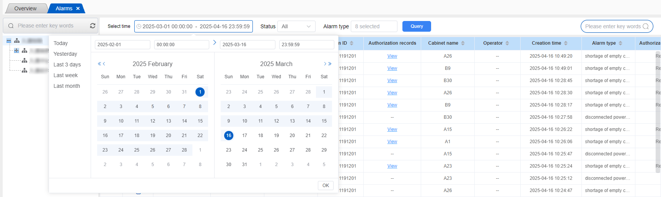Click the refresh icon beside the tree search
661x197 pixels.
(93, 26)
